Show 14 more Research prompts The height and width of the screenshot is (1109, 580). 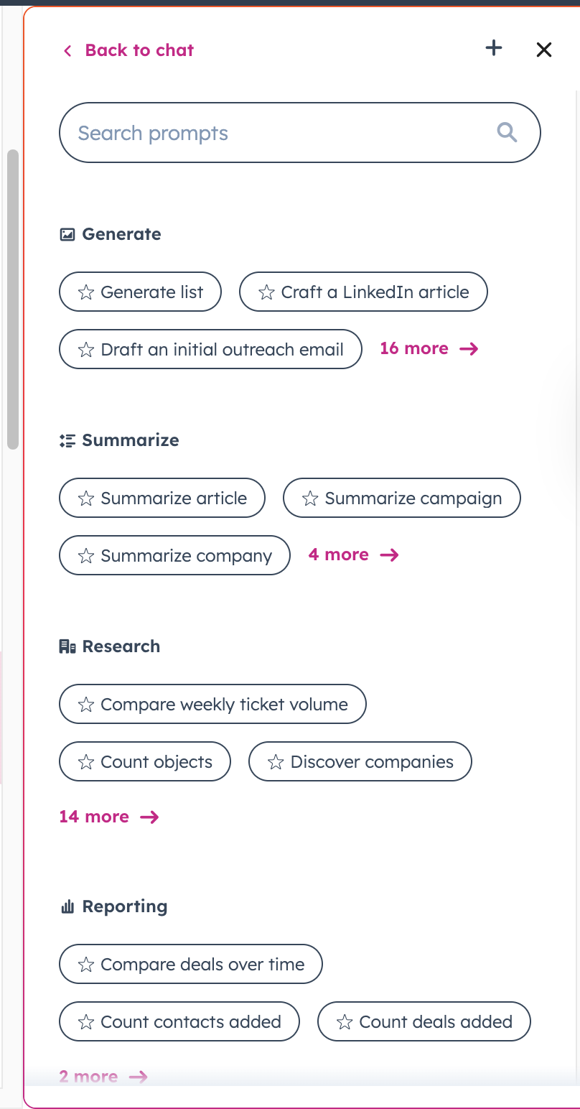(109, 817)
